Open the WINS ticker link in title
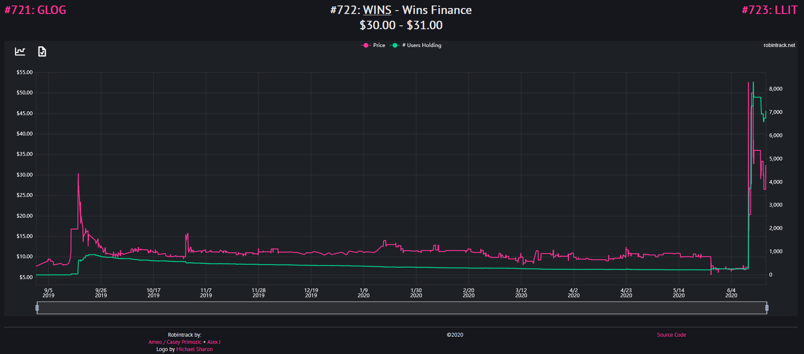This screenshot has width=804, height=354. [377, 10]
